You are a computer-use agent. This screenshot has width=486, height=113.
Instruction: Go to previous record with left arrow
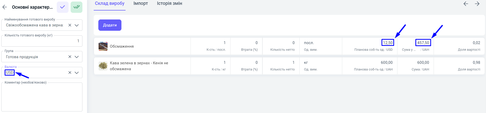pos(466,4)
